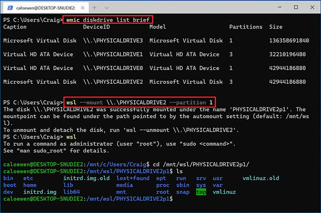
Task: Click 'initrd.img.old' in the ls listing
Action: pos(86,178)
